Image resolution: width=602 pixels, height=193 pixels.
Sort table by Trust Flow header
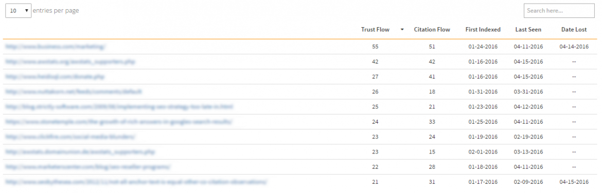(x=375, y=29)
